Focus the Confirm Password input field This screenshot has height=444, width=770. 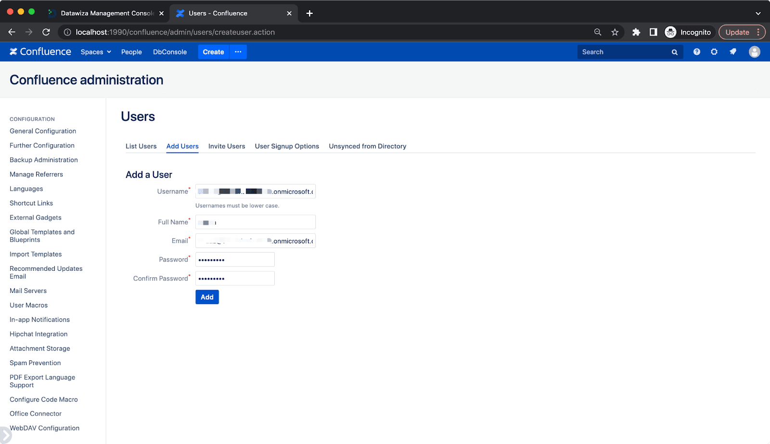[235, 278]
